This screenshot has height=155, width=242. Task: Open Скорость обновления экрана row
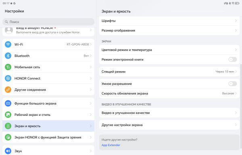169,93
